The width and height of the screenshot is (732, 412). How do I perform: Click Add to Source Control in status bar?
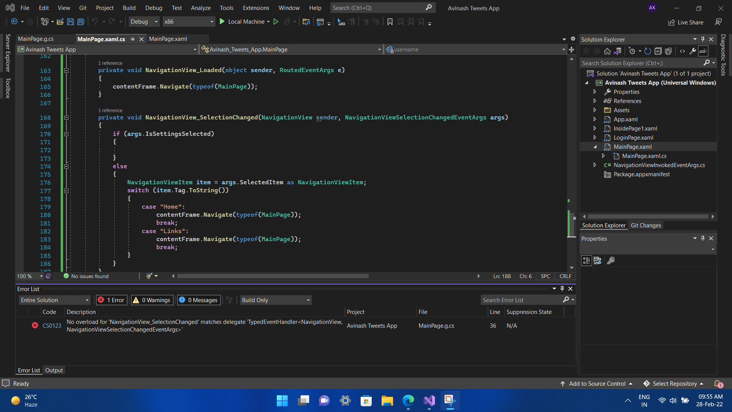(596, 383)
